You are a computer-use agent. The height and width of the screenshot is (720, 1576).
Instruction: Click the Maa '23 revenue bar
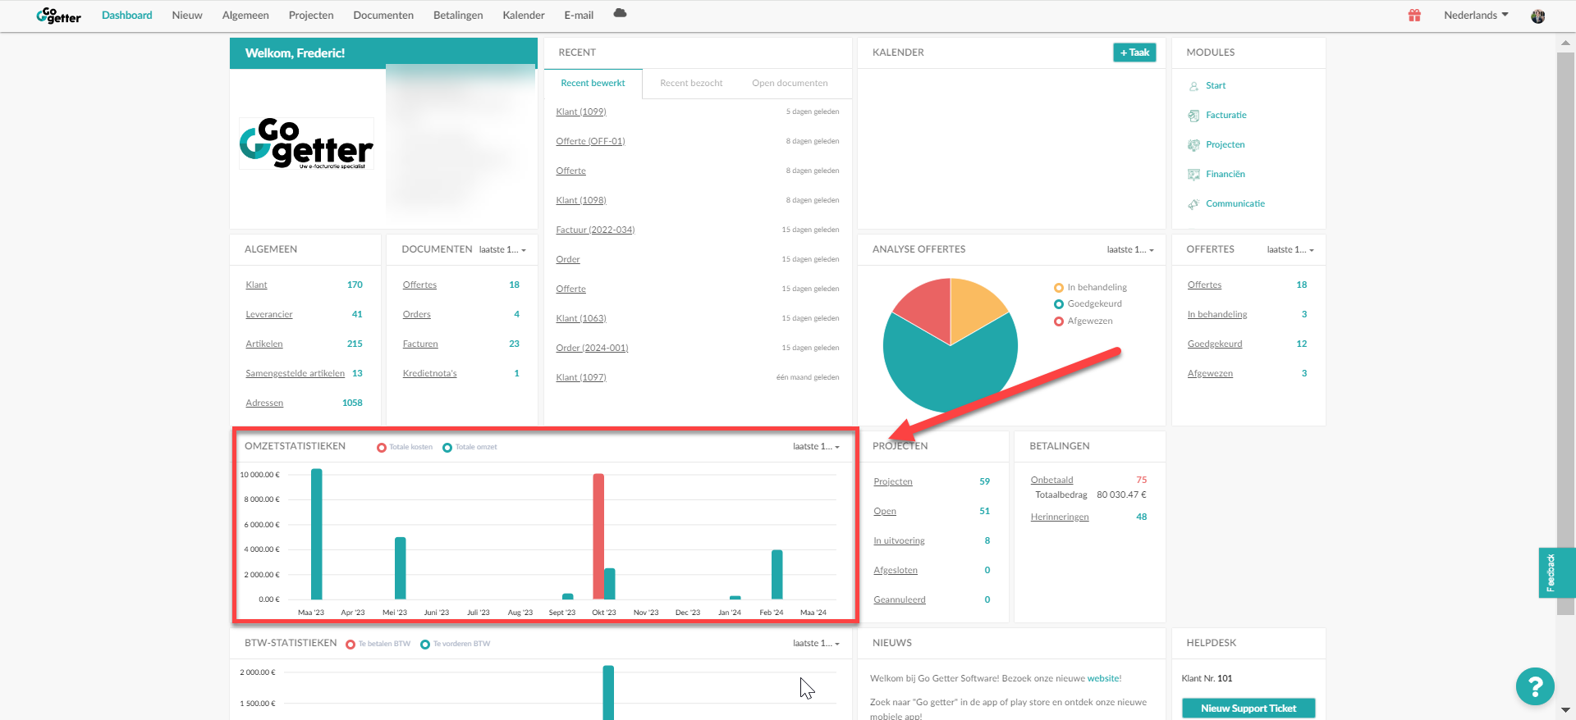click(x=317, y=534)
